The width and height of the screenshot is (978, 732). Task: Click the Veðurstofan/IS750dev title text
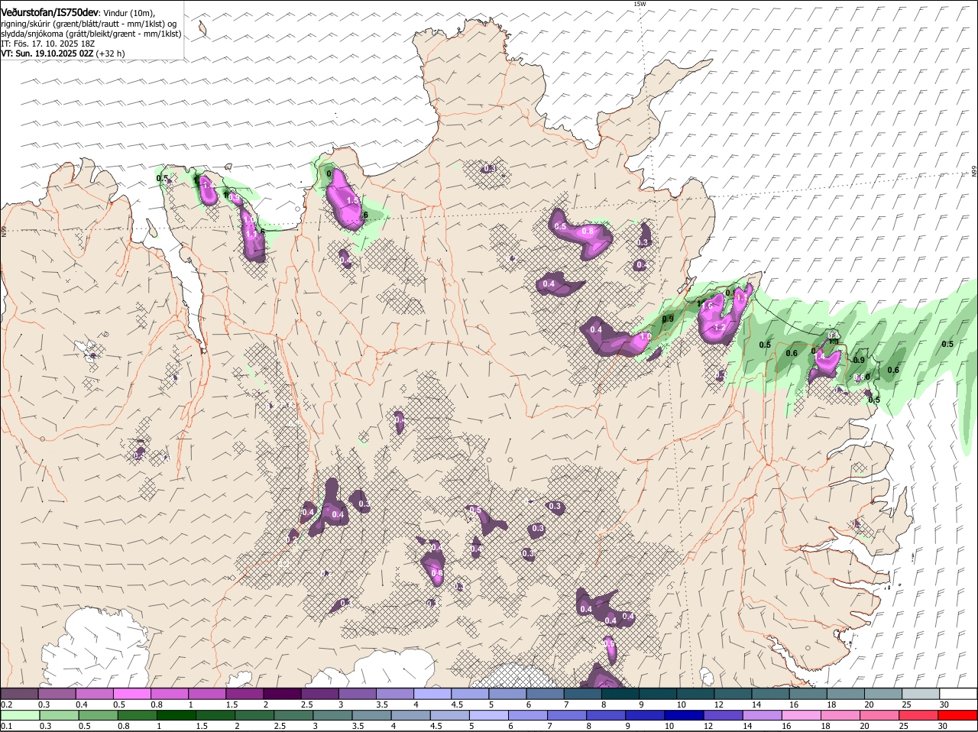pos(50,13)
